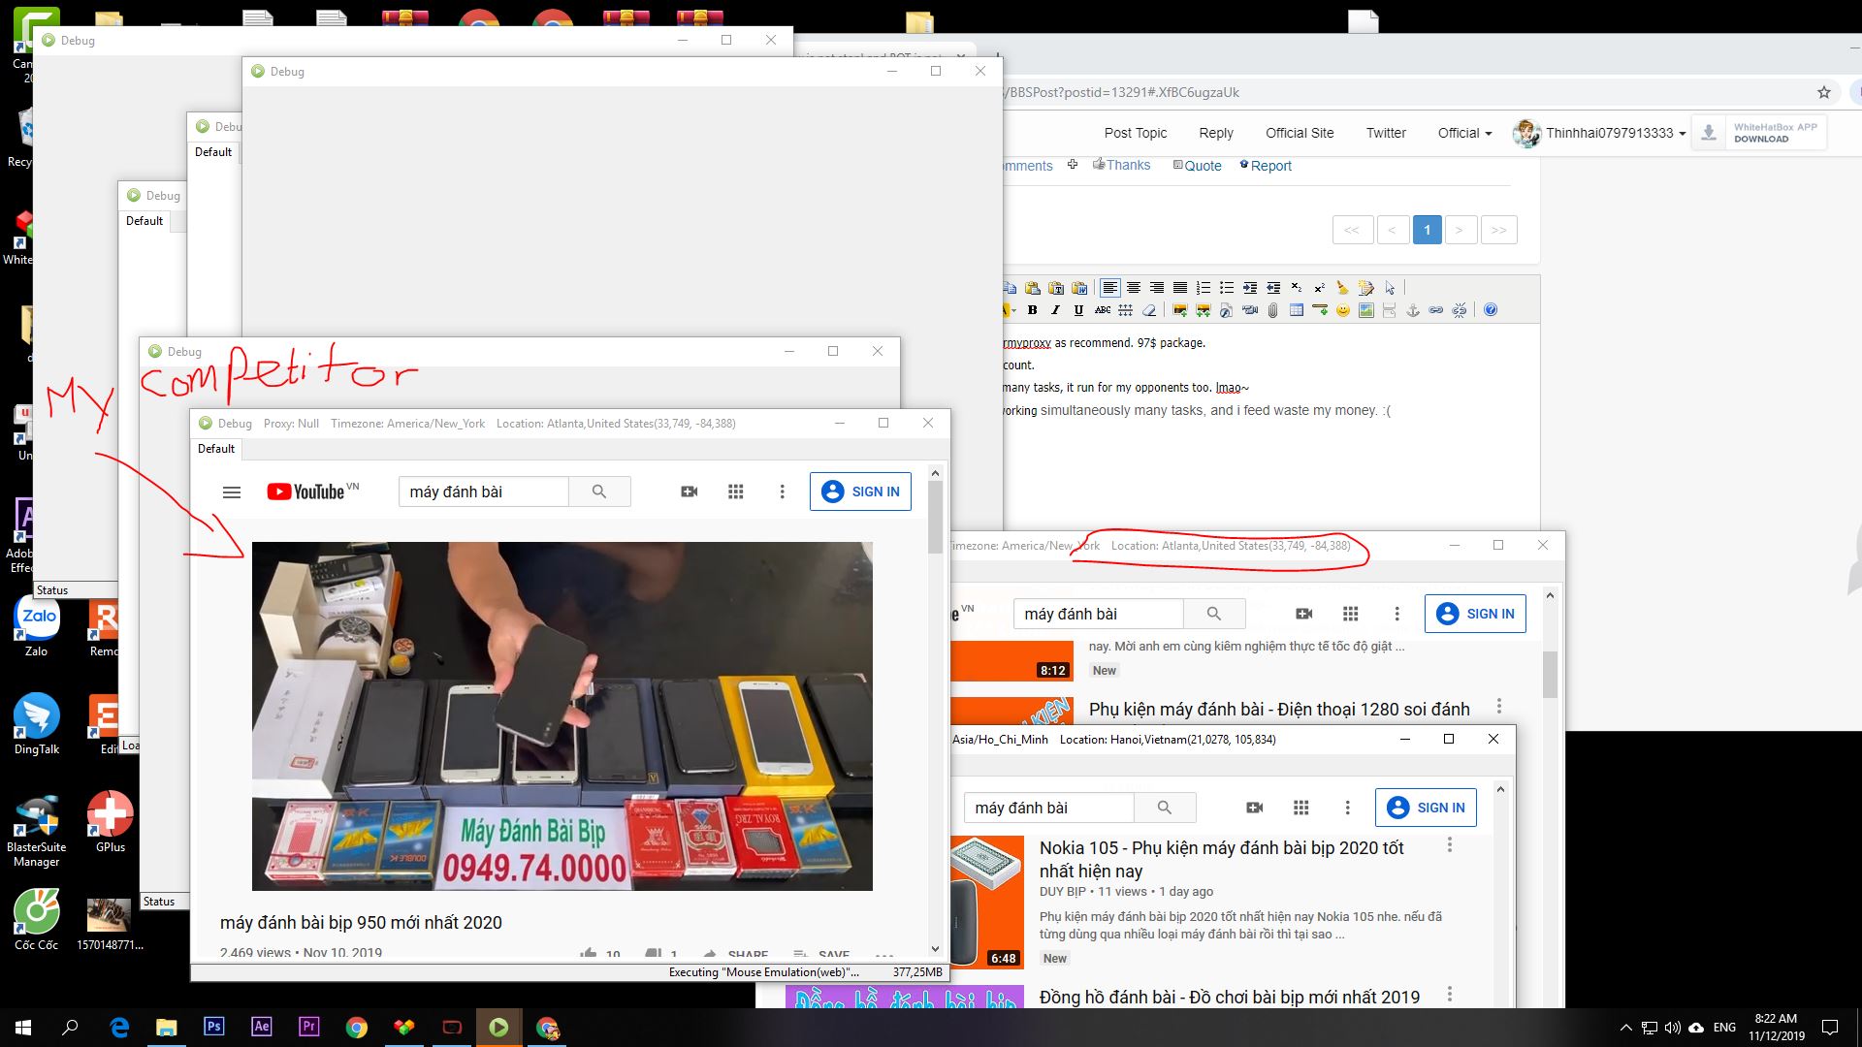Click the YouTube apps grid icon

coord(736,492)
